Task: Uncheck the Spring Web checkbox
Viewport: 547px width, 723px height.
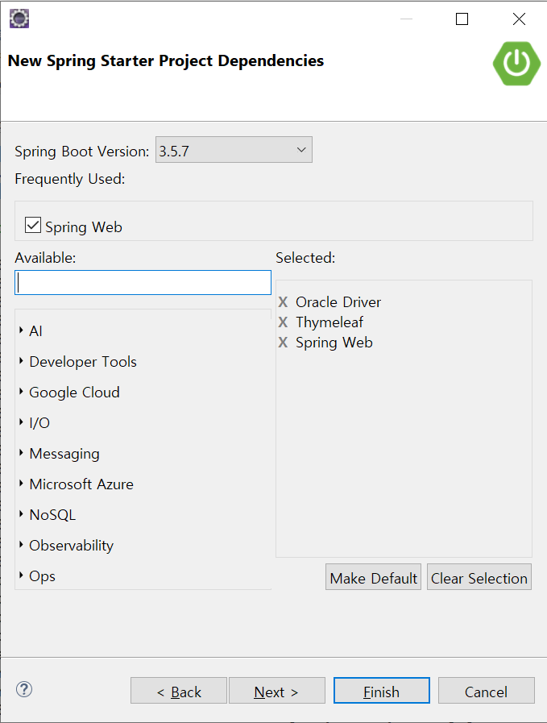Action: pyautogui.click(x=33, y=225)
